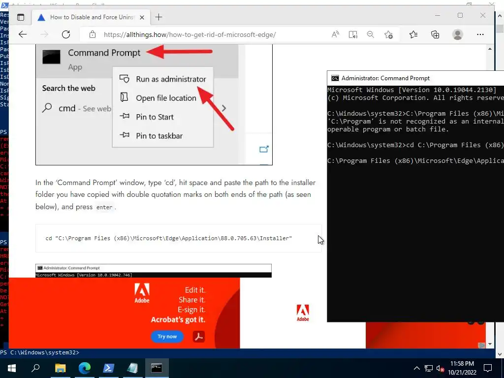Open expand image icon beside screenshot
Screen dimensions: 504x378
coord(264,149)
